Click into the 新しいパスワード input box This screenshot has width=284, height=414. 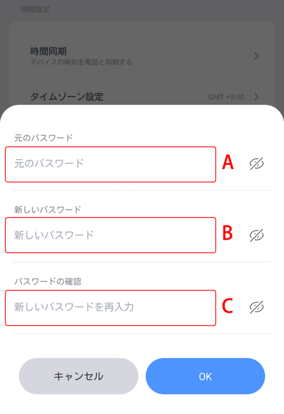click(110, 235)
